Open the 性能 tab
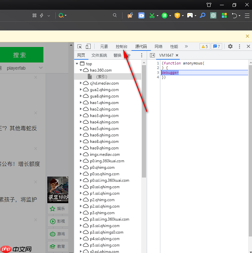Viewport: 252px width, 253px height. point(174,47)
